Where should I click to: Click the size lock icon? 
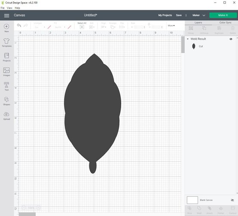149,24
